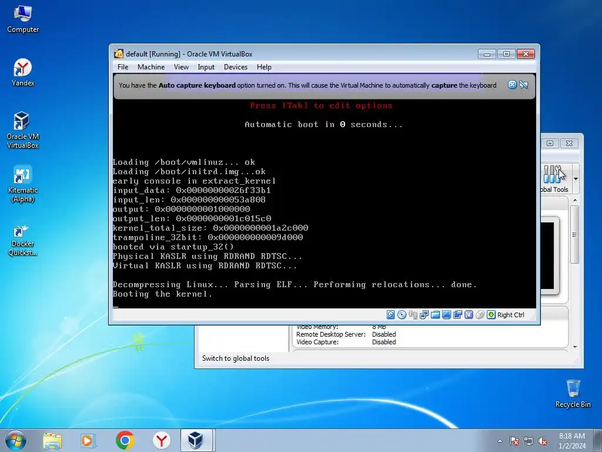This screenshot has height=452, width=602.
Task: Open Windows Explorer from the taskbar
Action: click(x=52, y=440)
